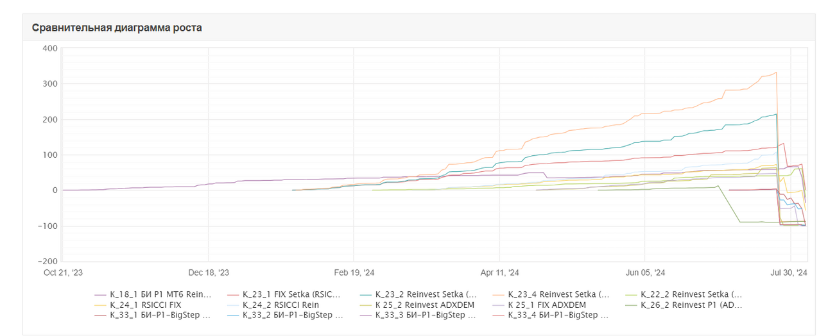The width and height of the screenshot is (828, 336).
Task: Click the -100 y-axis label
Action: pyautogui.click(x=48, y=226)
